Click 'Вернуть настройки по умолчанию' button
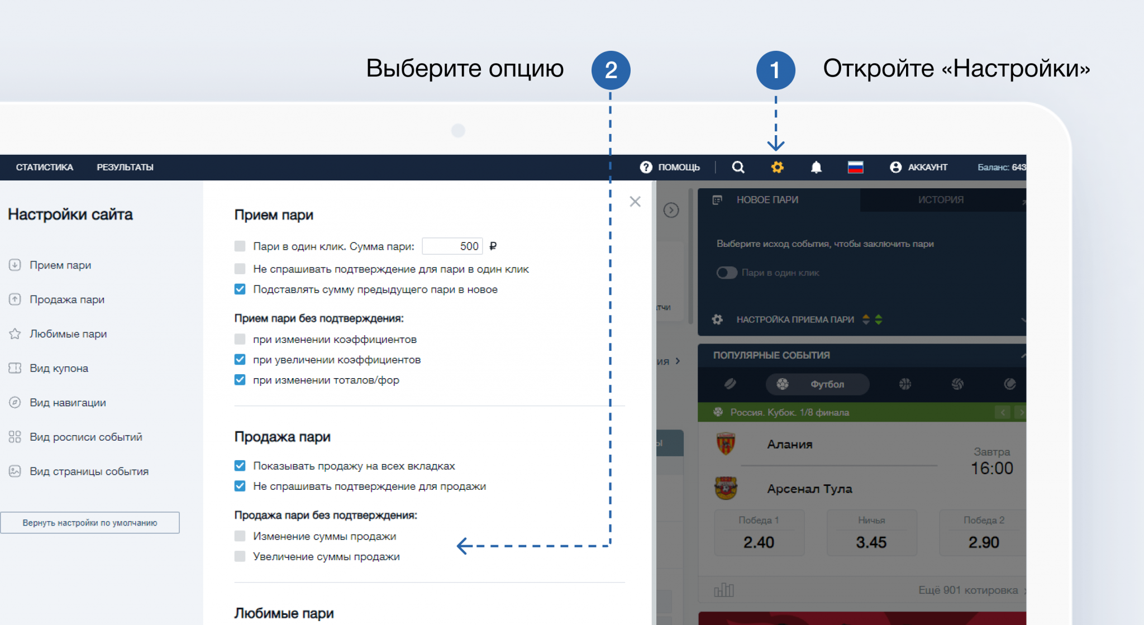This screenshot has width=1144, height=625. 90,523
